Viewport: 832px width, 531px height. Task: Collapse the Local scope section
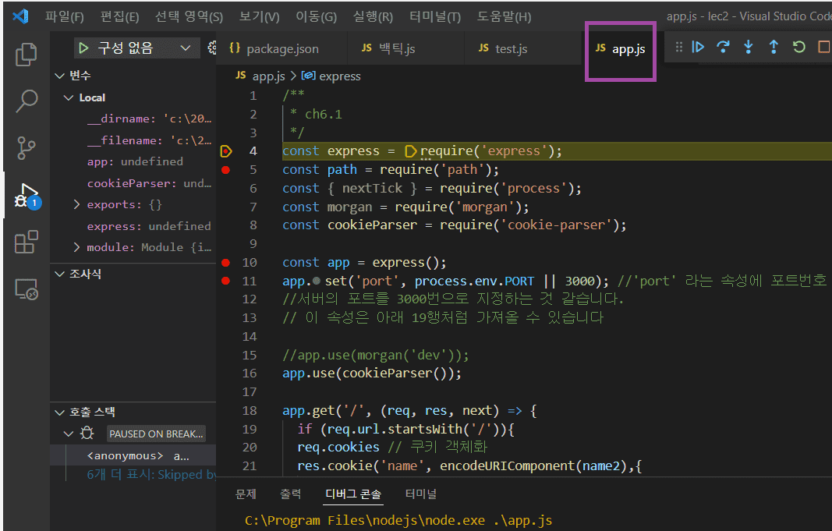69,98
